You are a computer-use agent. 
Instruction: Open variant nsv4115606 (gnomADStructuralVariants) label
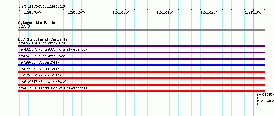click(x=53, y=88)
